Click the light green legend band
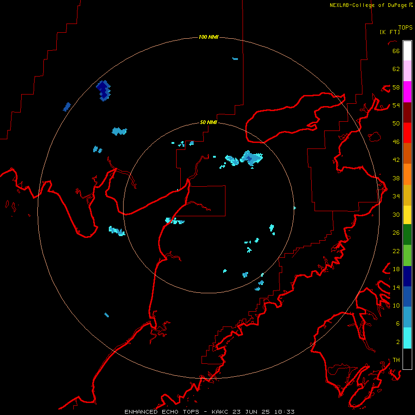The image size is (415, 415). (407, 255)
